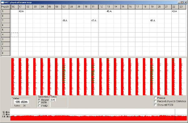Click the -50 dBm scale label

pos(6,112)
